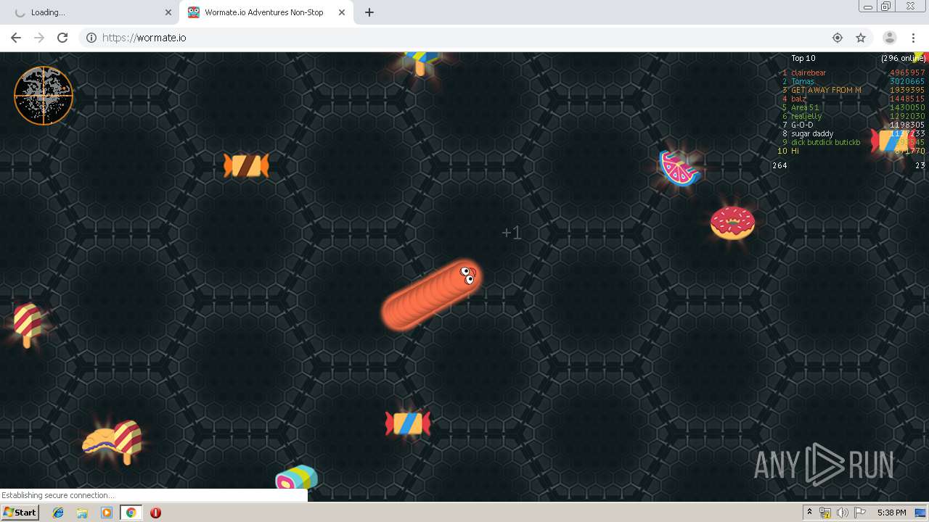Open the Chrome three-dot menu
Viewport: 929px width, 522px height.
pyautogui.click(x=913, y=38)
